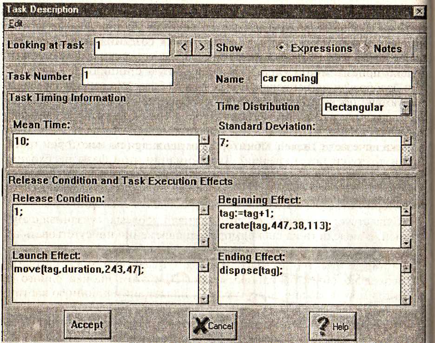This screenshot has width=435, height=343.
Task: Click the Release Condition text box
Action: [106, 225]
